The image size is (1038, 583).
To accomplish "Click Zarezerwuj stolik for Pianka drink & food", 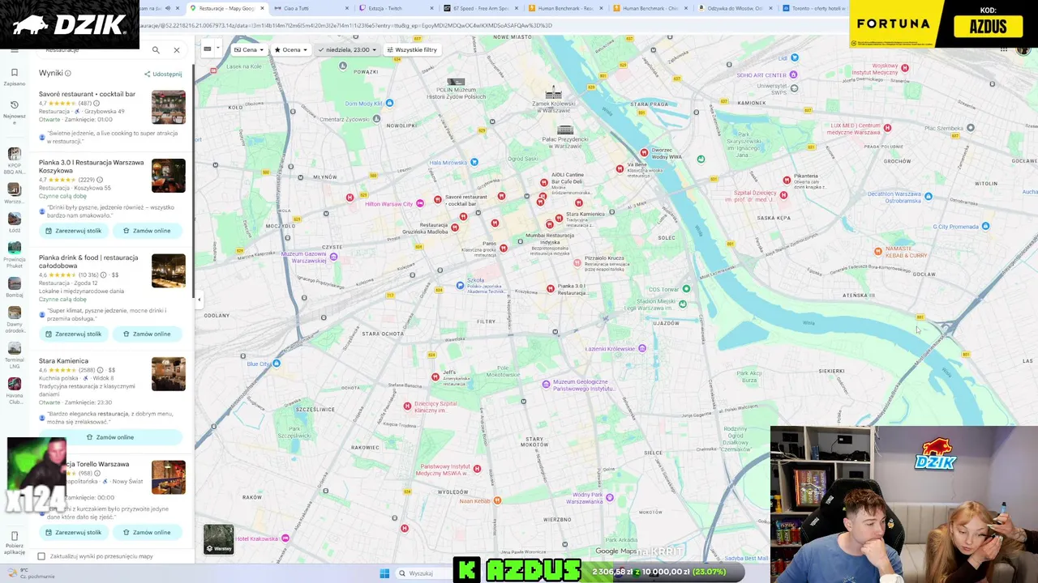I will click(x=74, y=334).
